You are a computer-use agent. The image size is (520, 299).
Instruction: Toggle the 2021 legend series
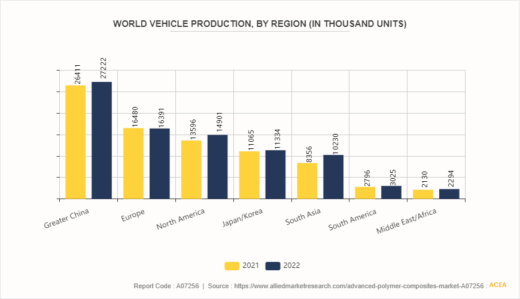pyautogui.click(x=242, y=266)
